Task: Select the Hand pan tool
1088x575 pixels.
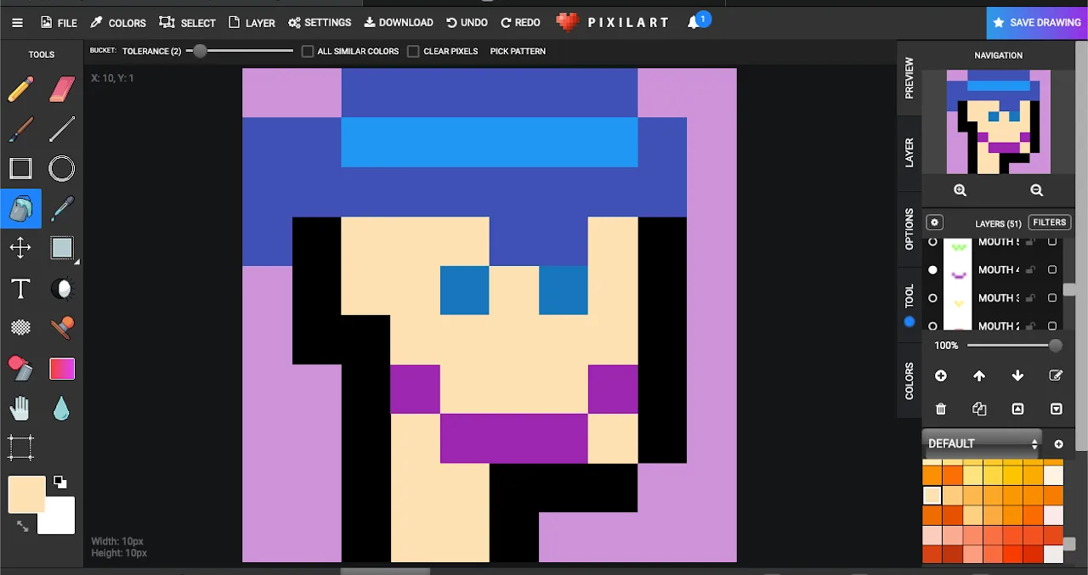Action: 20,409
